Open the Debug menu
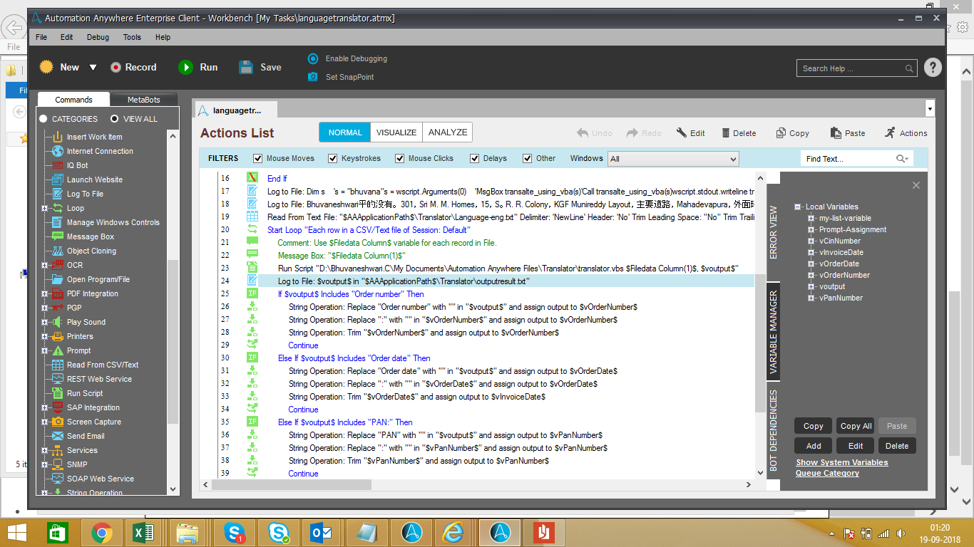Image resolution: width=974 pixels, height=547 pixels. [98, 37]
